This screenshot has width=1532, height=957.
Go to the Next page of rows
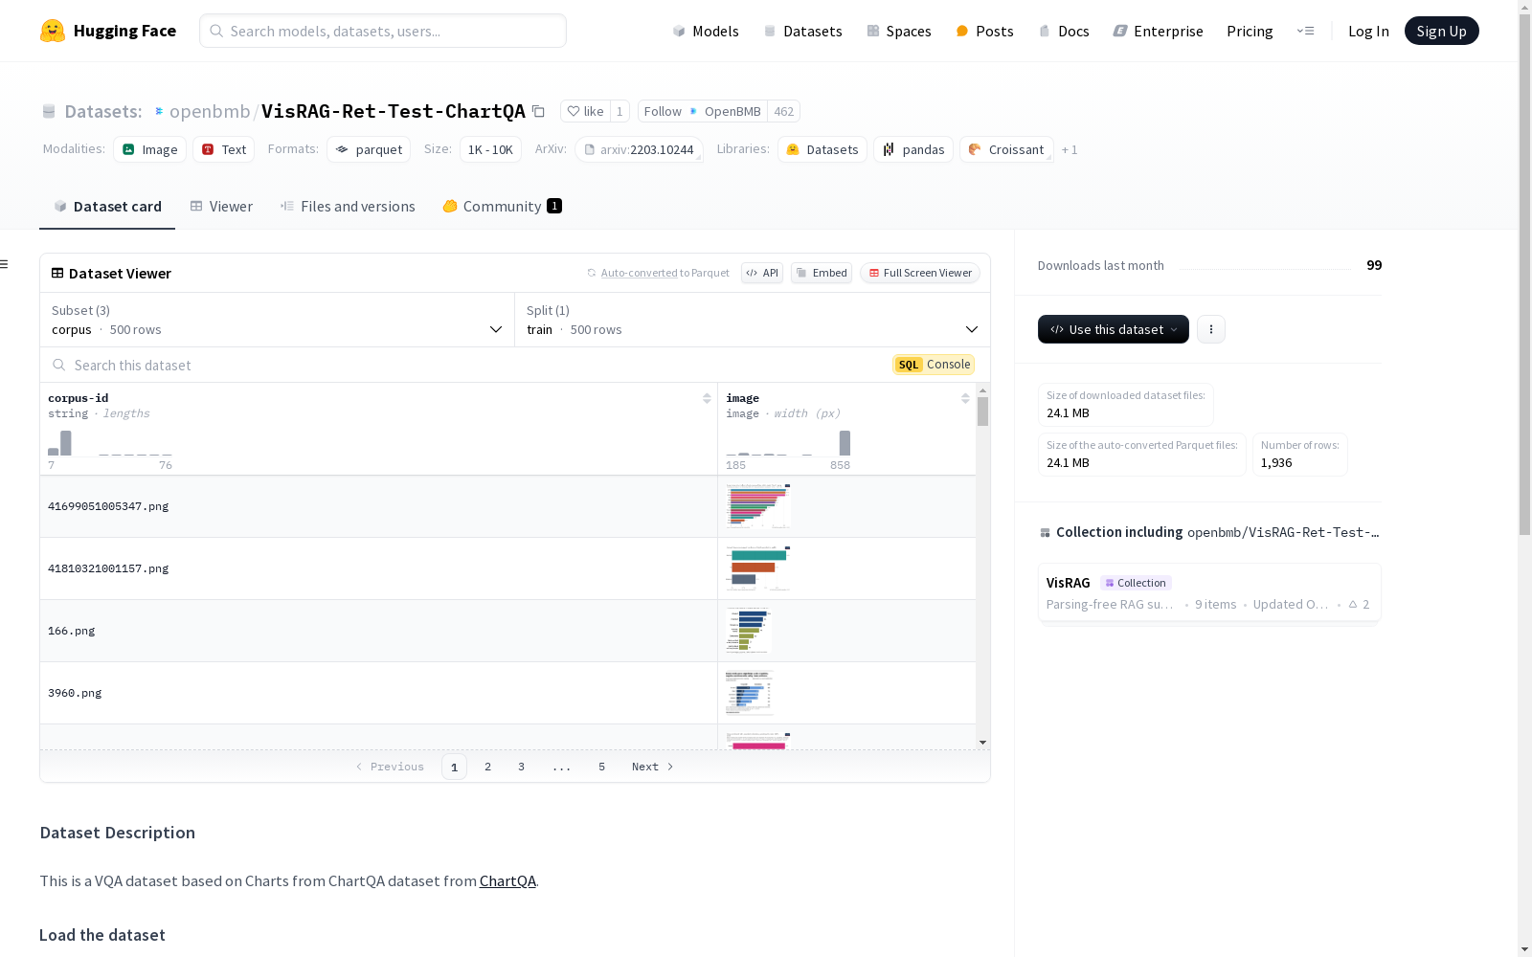(x=653, y=767)
